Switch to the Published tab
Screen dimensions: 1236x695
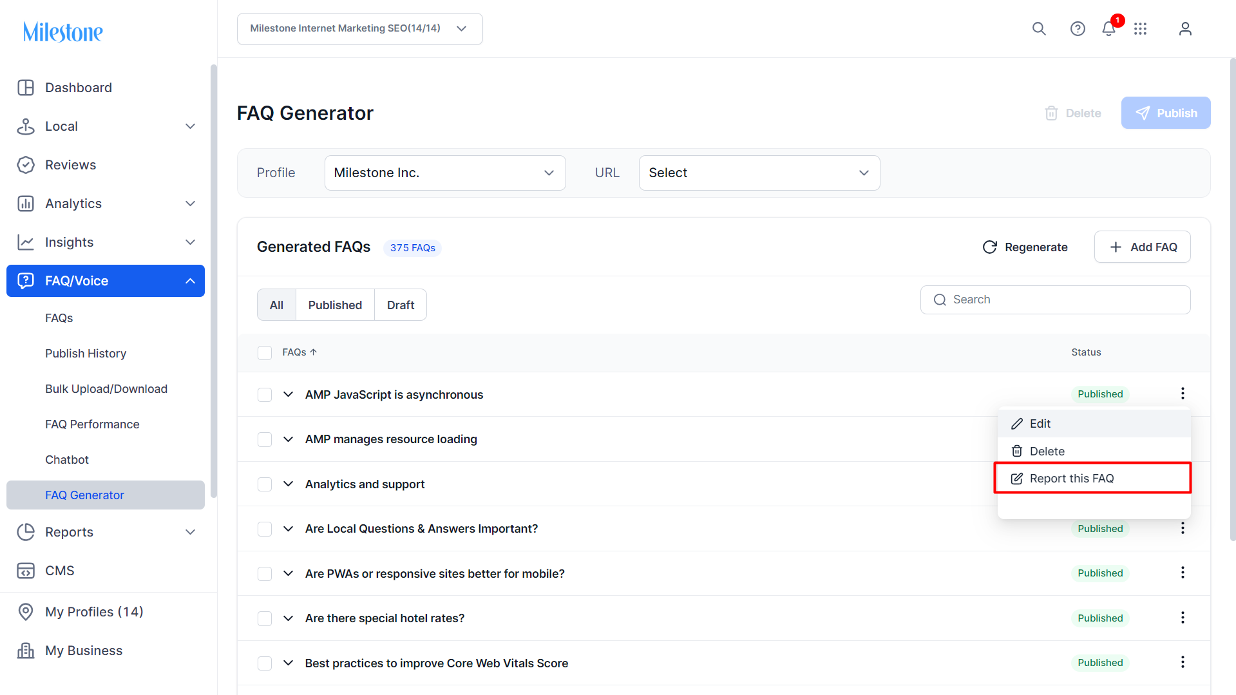pyautogui.click(x=335, y=305)
